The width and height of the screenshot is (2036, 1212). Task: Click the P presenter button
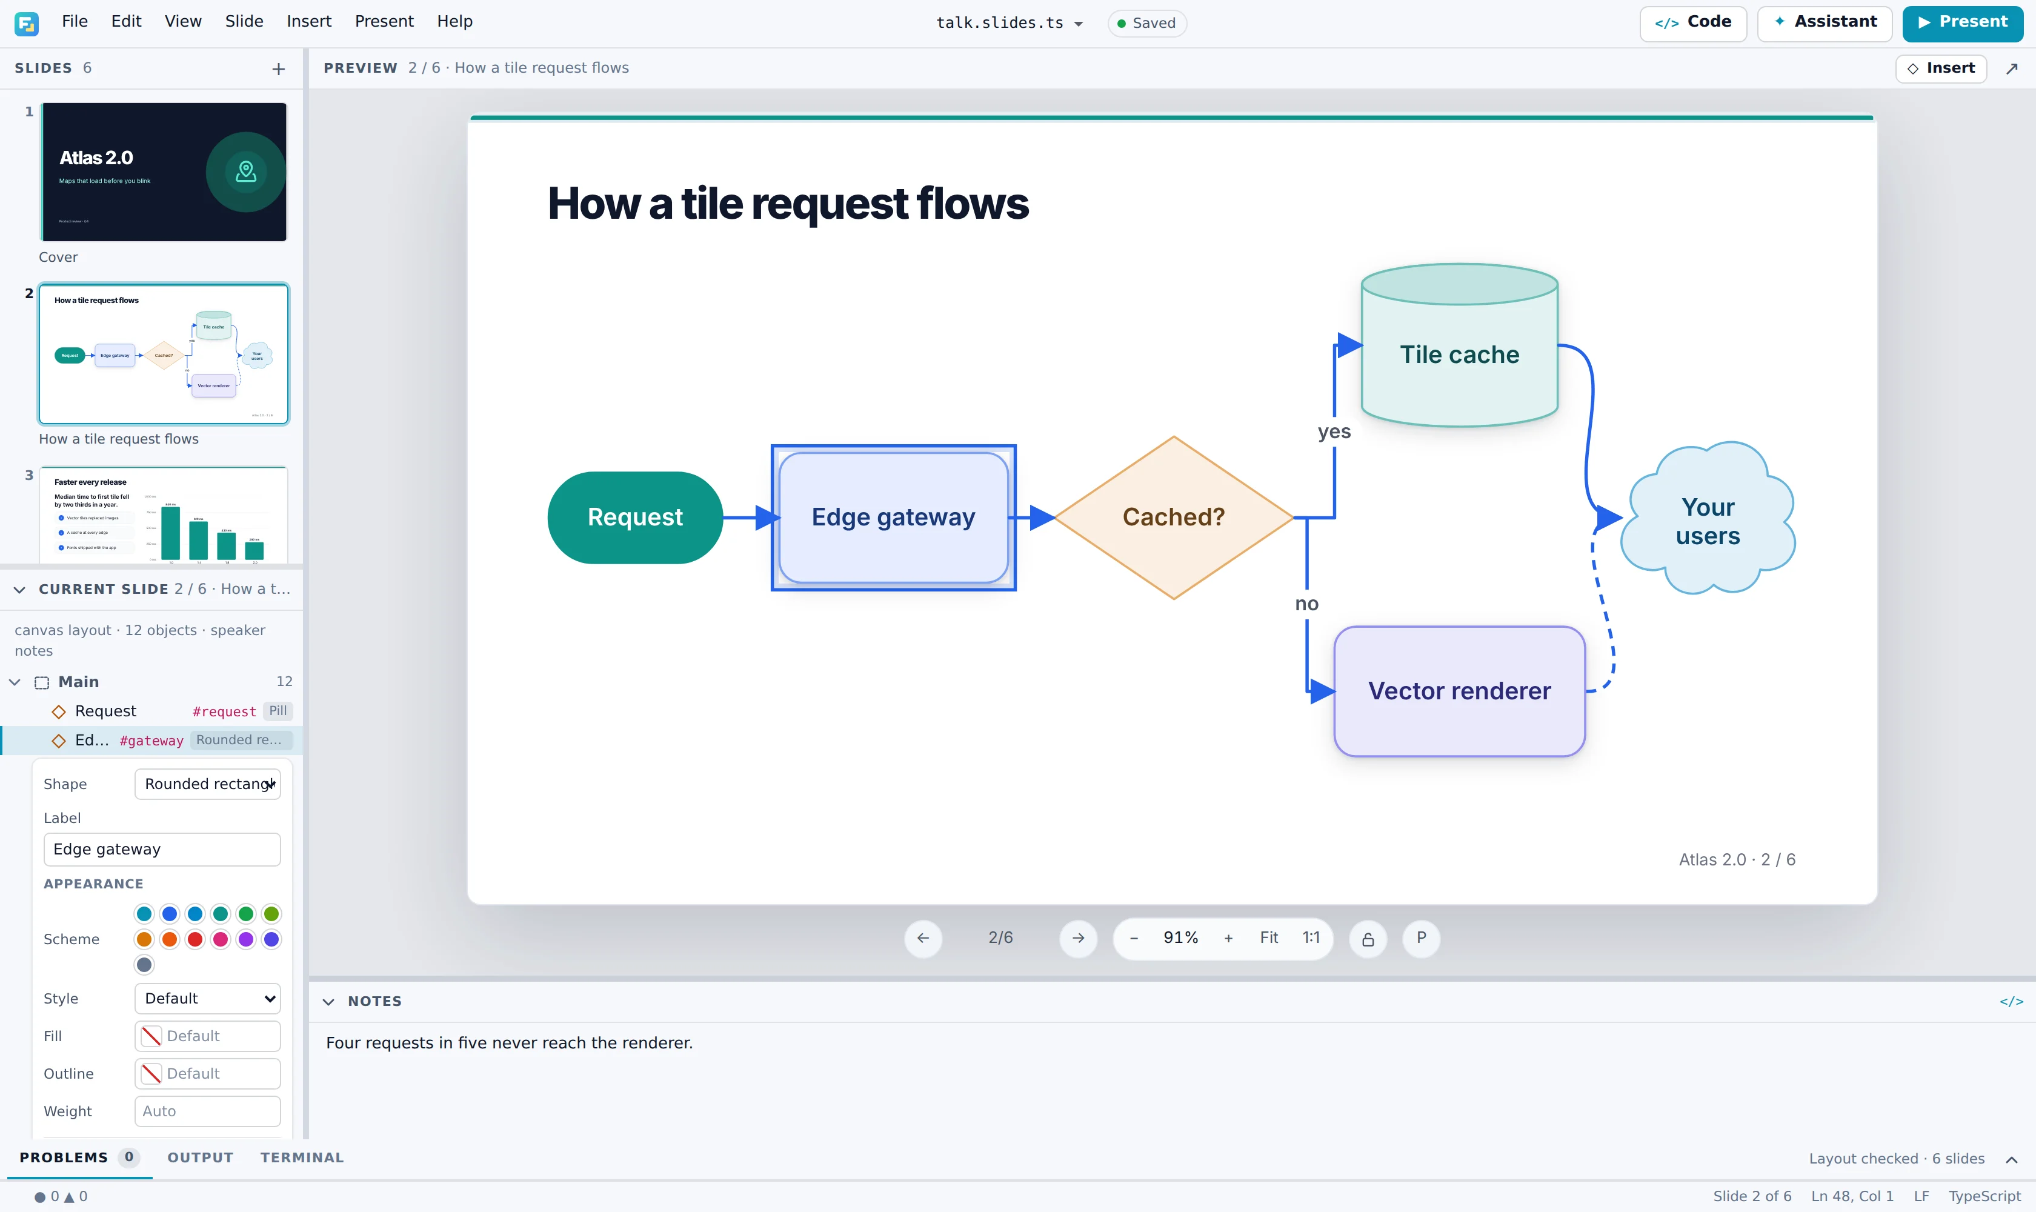tap(1421, 937)
